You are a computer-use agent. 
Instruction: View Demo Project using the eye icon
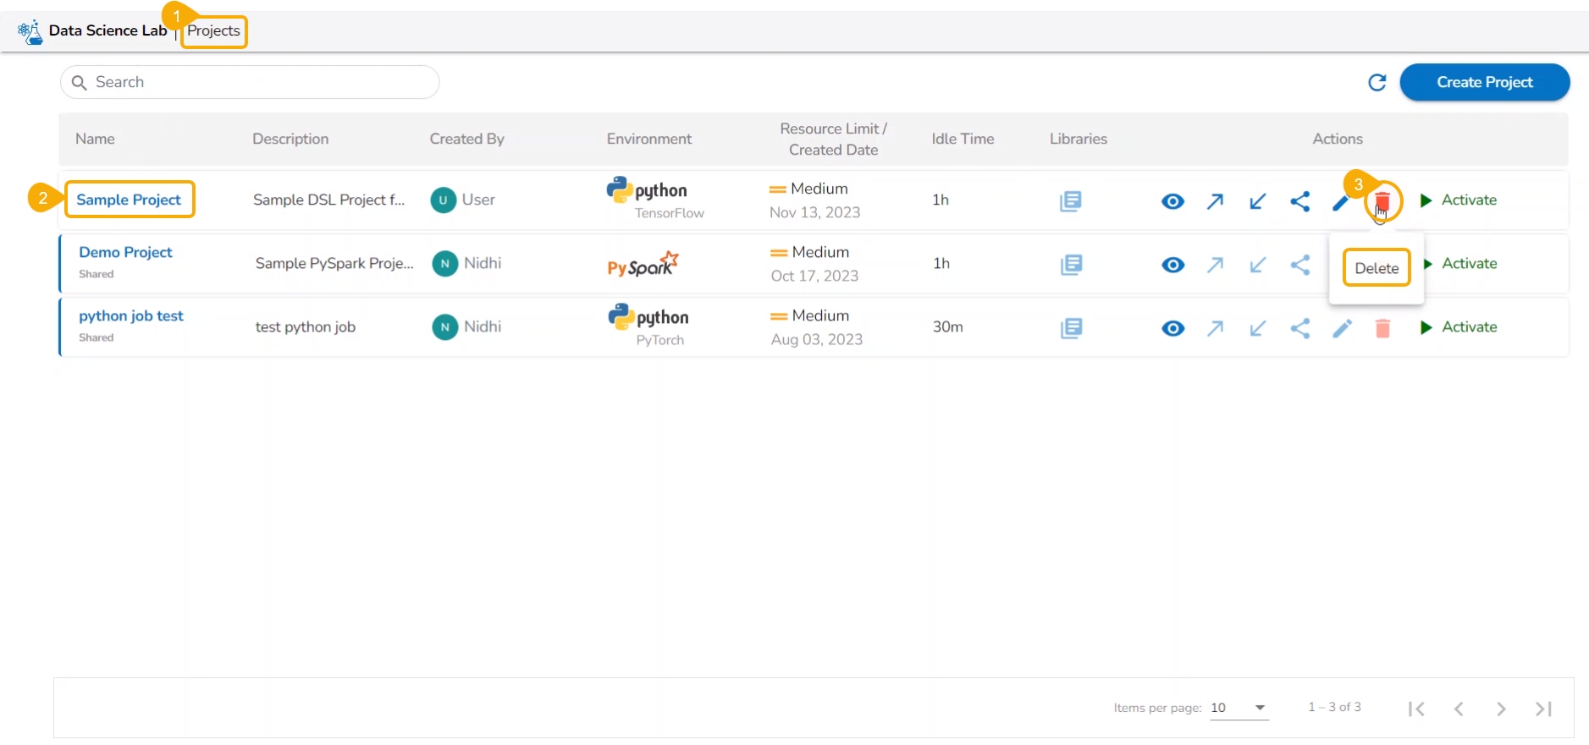(1172, 265)
